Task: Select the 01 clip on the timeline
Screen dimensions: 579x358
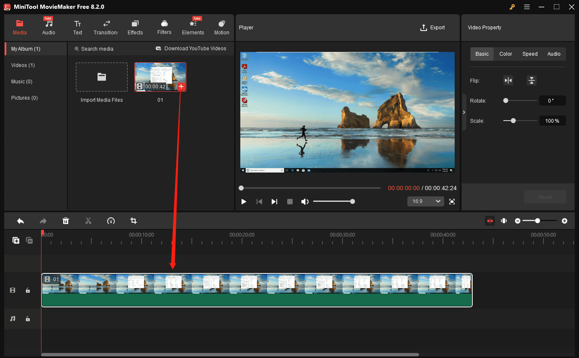Action: 257,290
